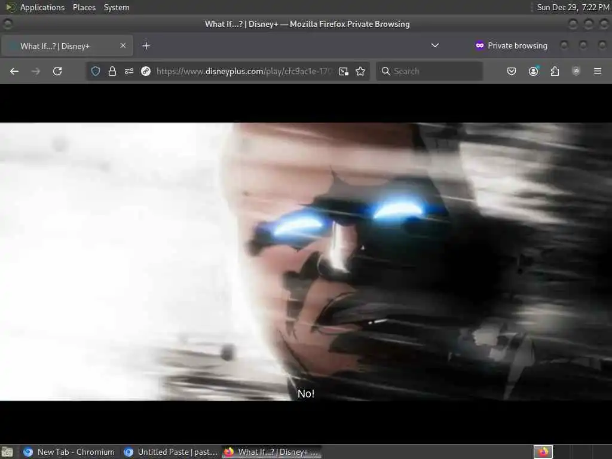The image size is (612, 459).
Task: Click the Search box in toolbar
Action: (429, 71)
